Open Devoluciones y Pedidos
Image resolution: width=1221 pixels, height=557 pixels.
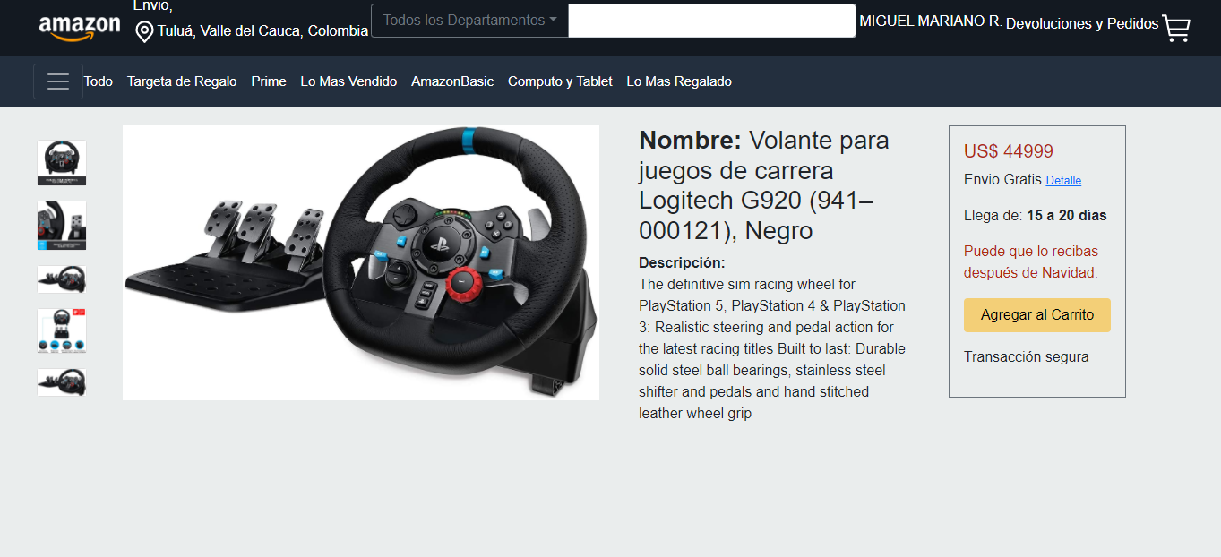pos(1082,24)
